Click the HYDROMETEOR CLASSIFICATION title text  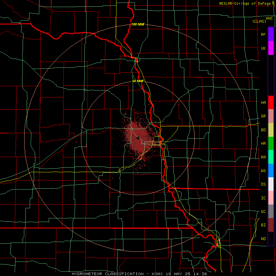pos(108,274)
